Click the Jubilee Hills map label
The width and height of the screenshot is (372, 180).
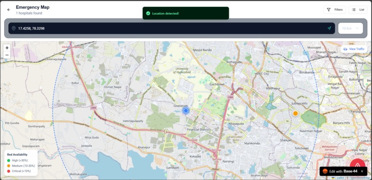299,104
